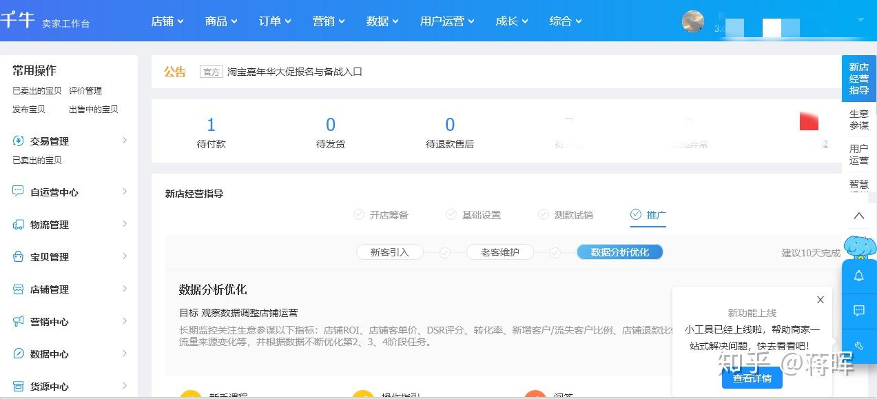The image size is (877, 399).
Task: Select 用户运营 on right sidebar
Action: pyautogui.click(x=859, y=154)
